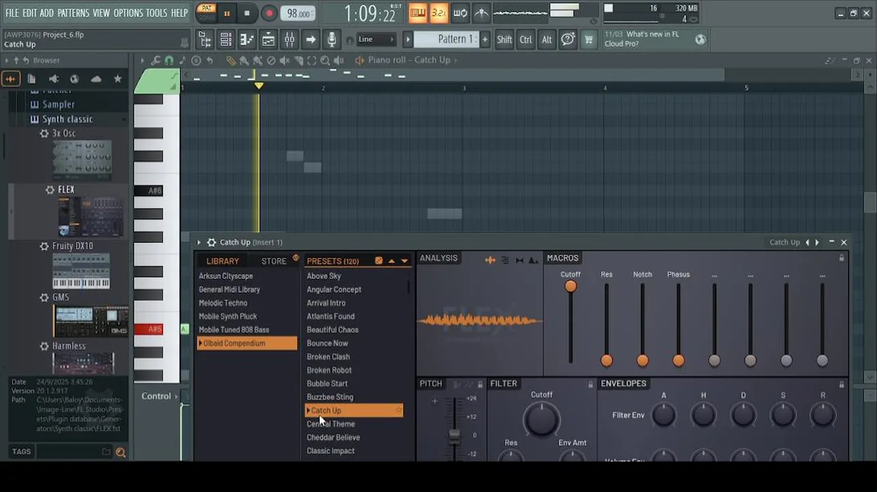The image size is (877, 492).
Task: Open piano roll wrench tools menu
Action: (x=156, y=60)
